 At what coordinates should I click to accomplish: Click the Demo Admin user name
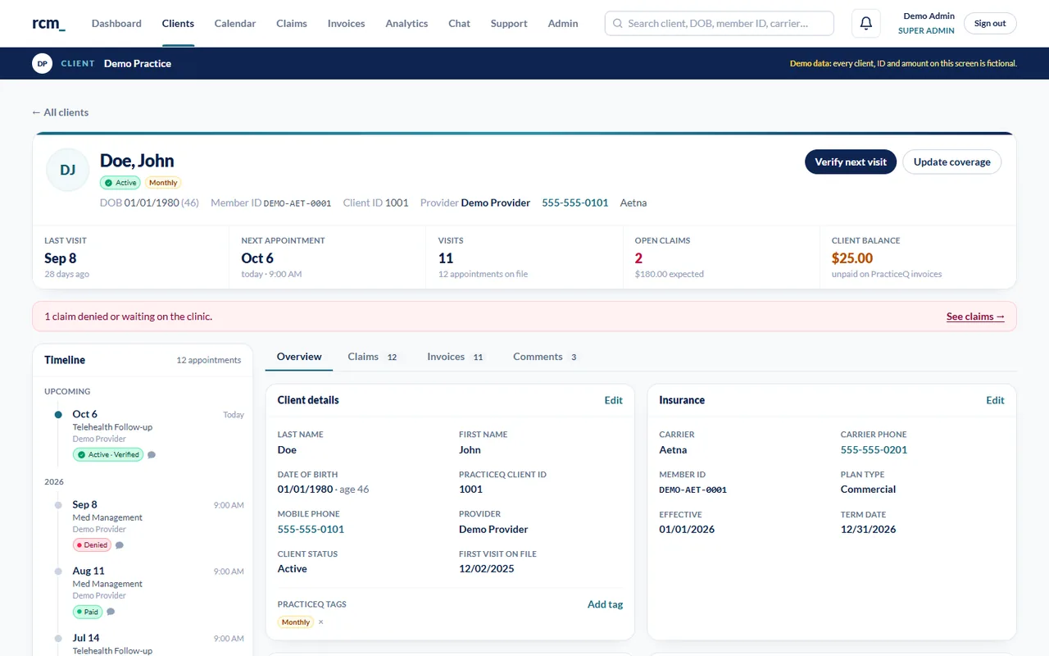(x=929, y=16)
